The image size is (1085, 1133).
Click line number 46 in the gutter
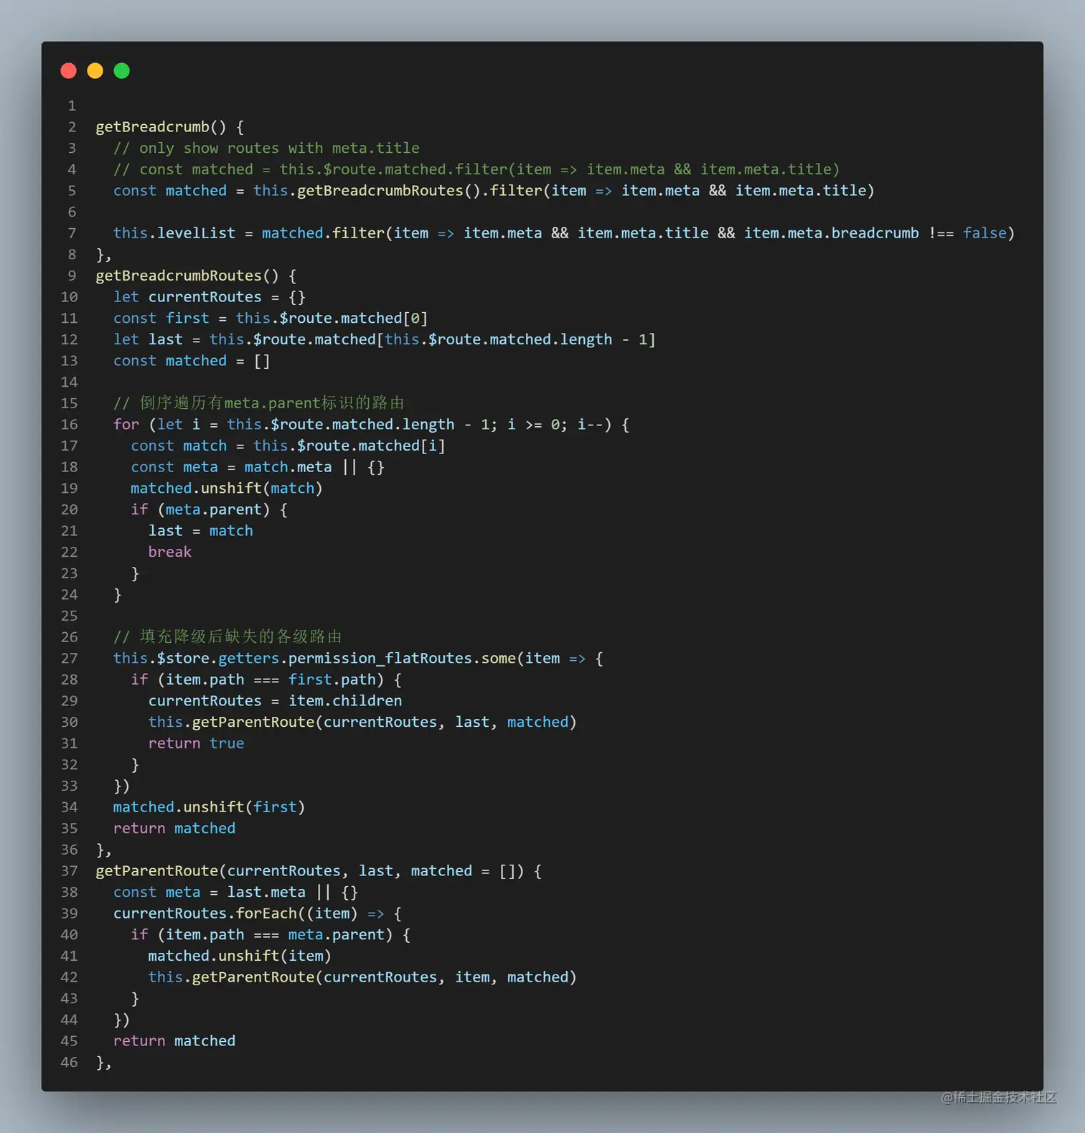(x=70, y=1062)
